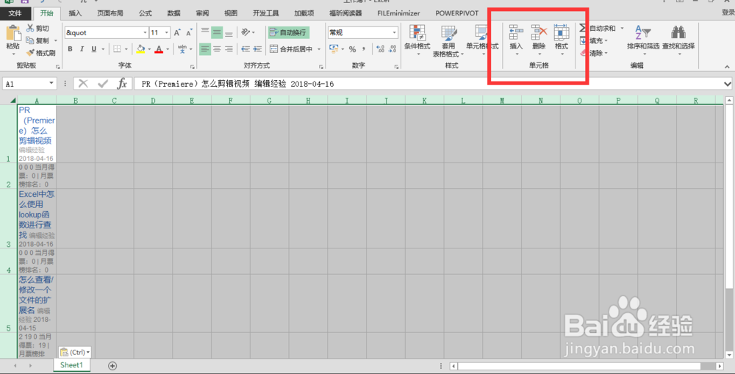Screen dimensions: 735x374
Task: Open the Delete cells (删除) button
Action: pos(539,40)
